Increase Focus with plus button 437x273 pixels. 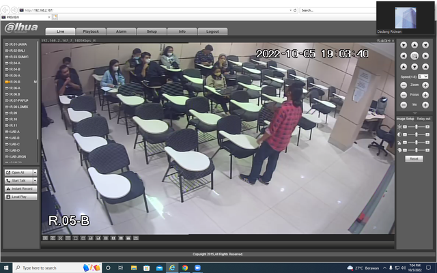click(425, 95)
